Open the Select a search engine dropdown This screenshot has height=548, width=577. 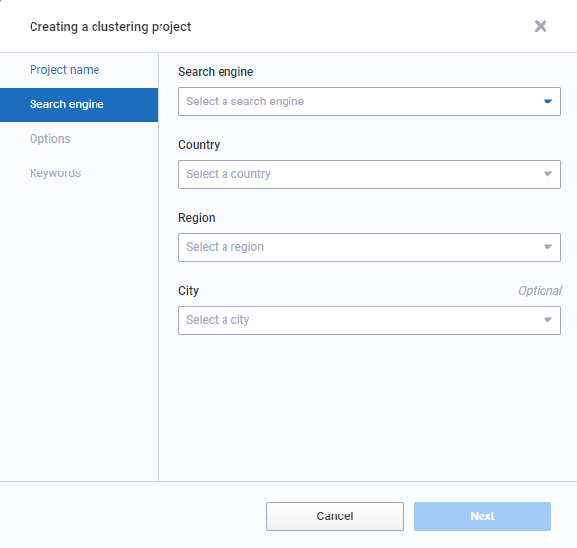[x=369, y=102]
